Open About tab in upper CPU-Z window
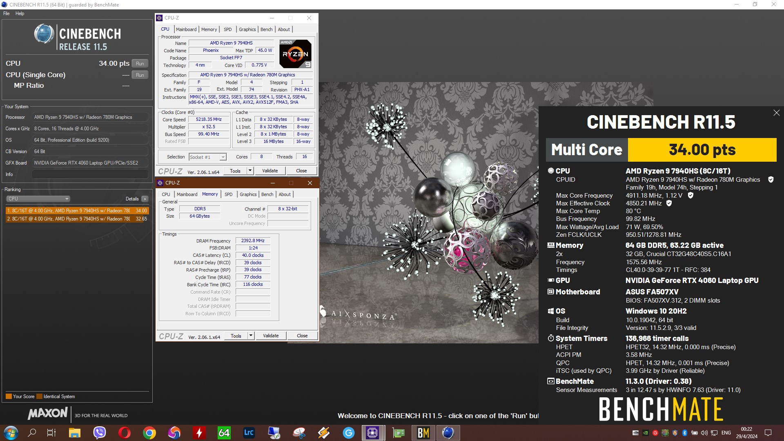 [284, 29]
